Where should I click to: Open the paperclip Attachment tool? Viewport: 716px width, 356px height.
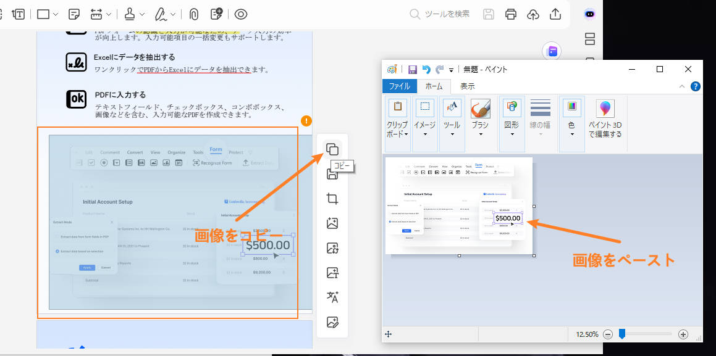click(x=193, y=14)
